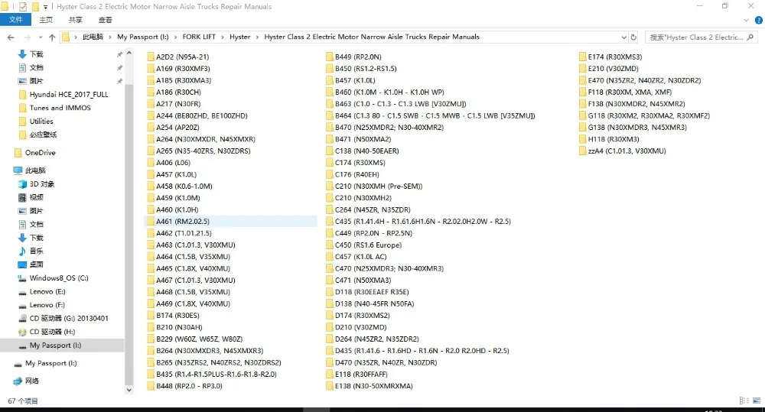Click the navigation pane scroll down arrow
Screen dimensions: 765x412
tap(129, 390)
